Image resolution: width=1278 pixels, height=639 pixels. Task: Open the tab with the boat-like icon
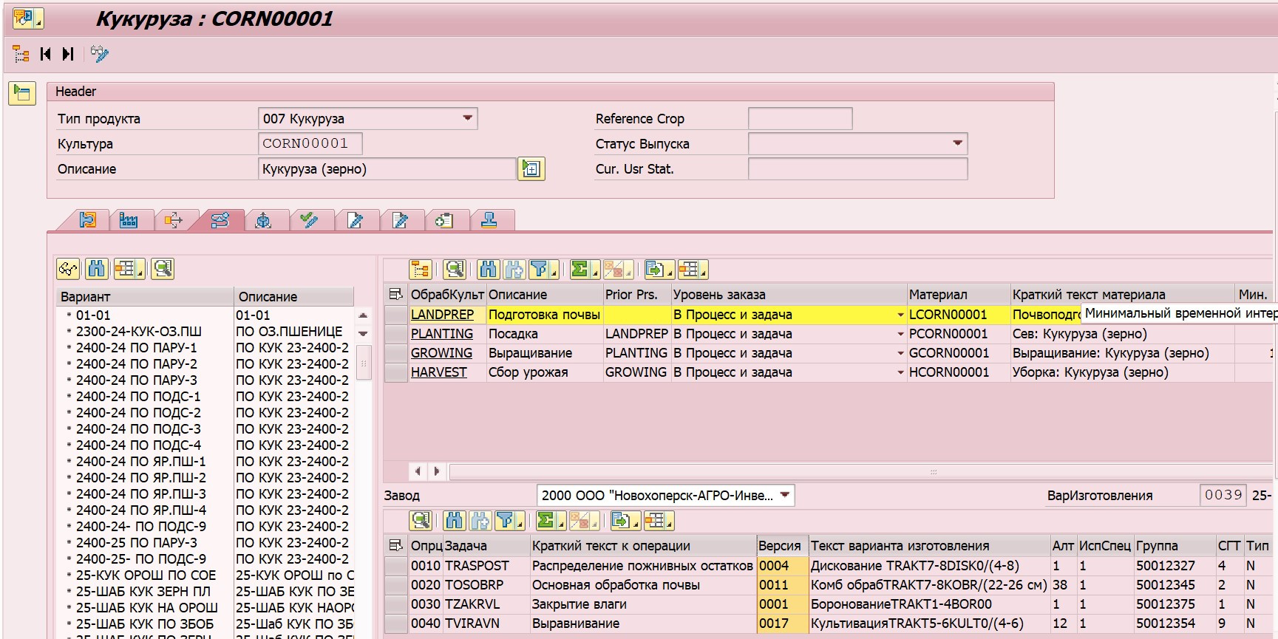tap(263, 220)
